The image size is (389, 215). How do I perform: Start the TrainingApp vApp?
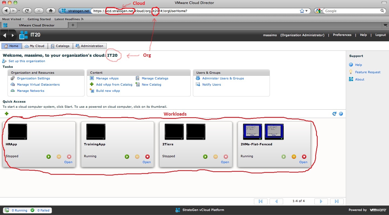coord(127,156)
